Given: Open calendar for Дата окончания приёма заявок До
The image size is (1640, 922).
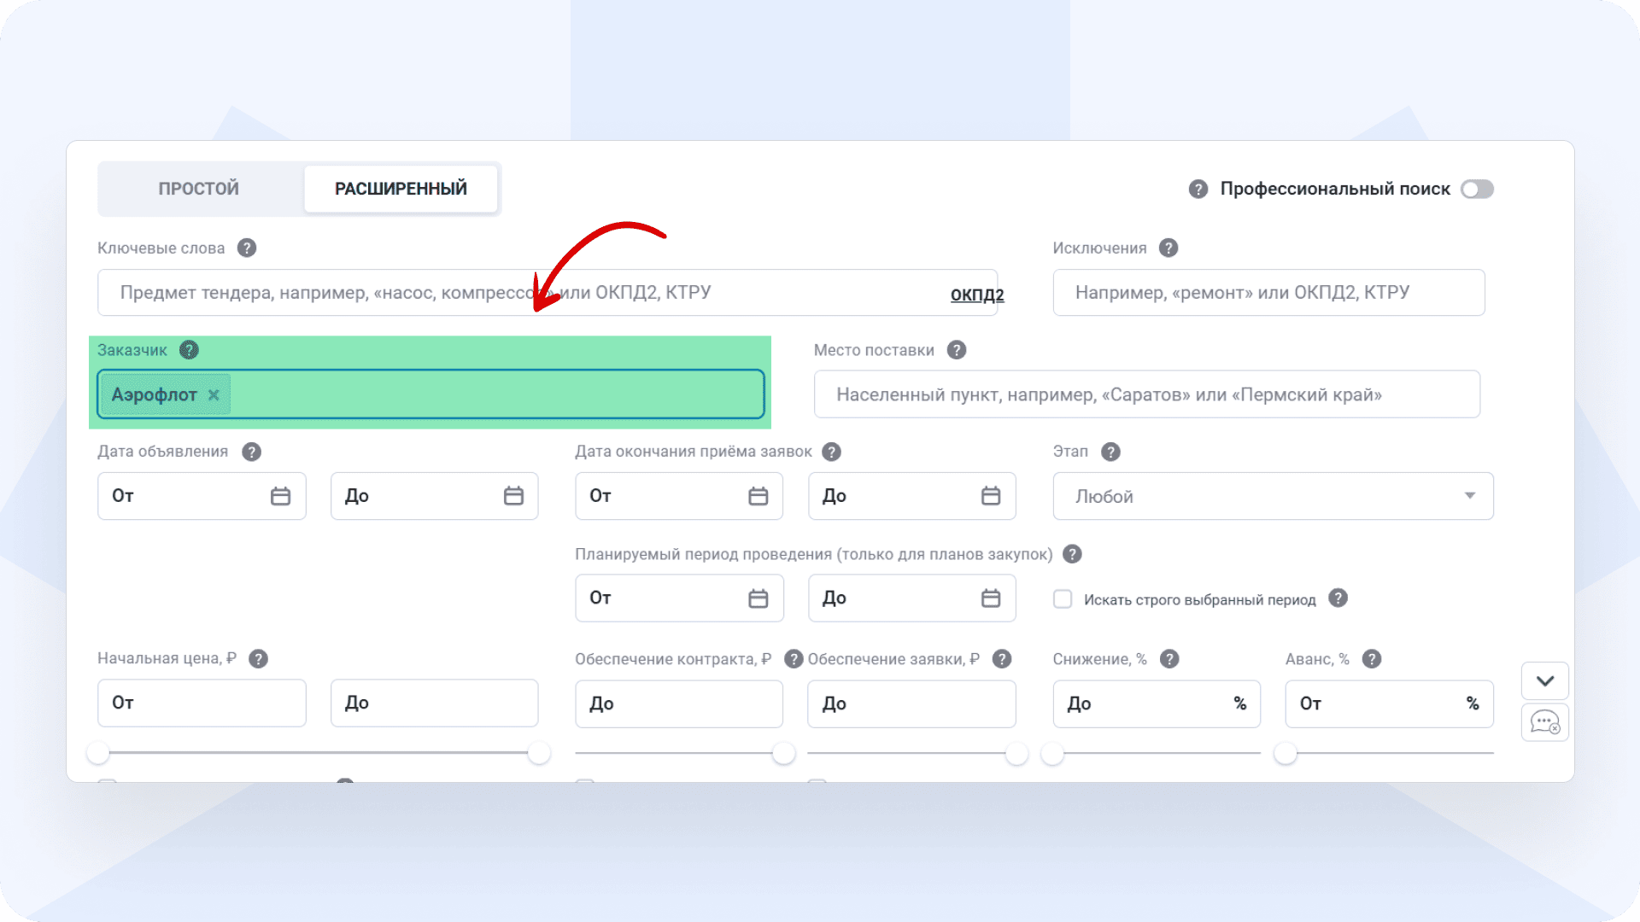Looking at the screenshot, I should click(991, 496).
